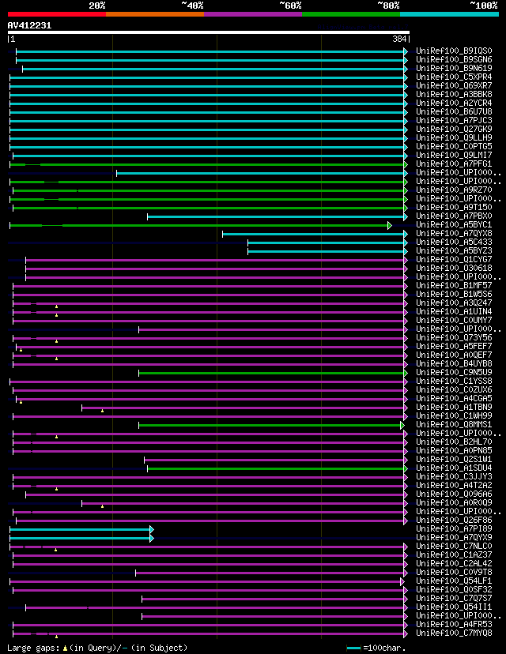This screenshot has width=506, height=654.
Task: Select the UniRef100_A3BBK8 label
Action: 454,94
